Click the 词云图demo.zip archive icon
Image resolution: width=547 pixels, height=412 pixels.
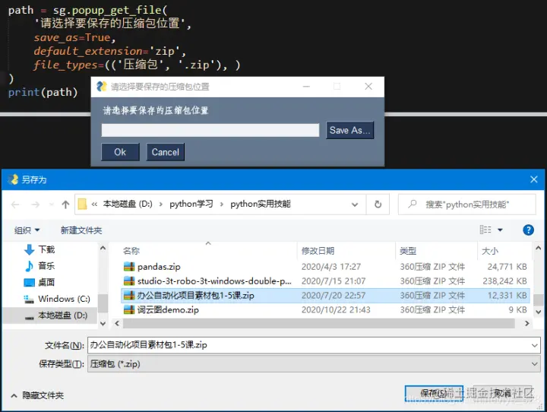coord(129,309)
